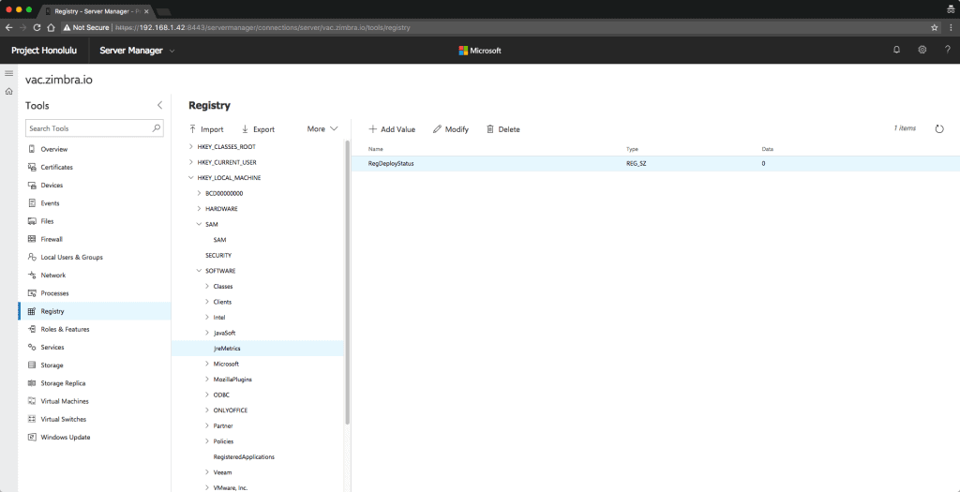The width and height of the screenshot is (960, 492).
Task: Open the Overview tool
Action: [53, 149]
